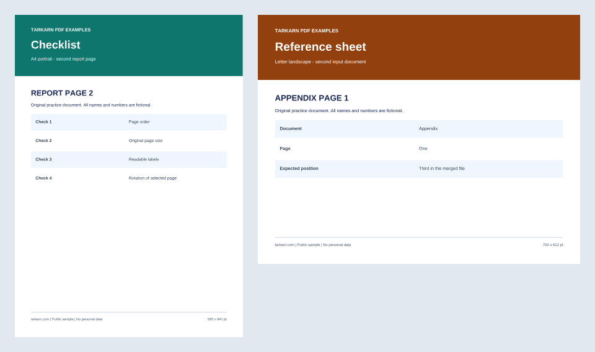Image resolution: width=595 pixels, height=352 pixels.
Task: Click the 'Check 3' row label
Action: pos(43,159)
